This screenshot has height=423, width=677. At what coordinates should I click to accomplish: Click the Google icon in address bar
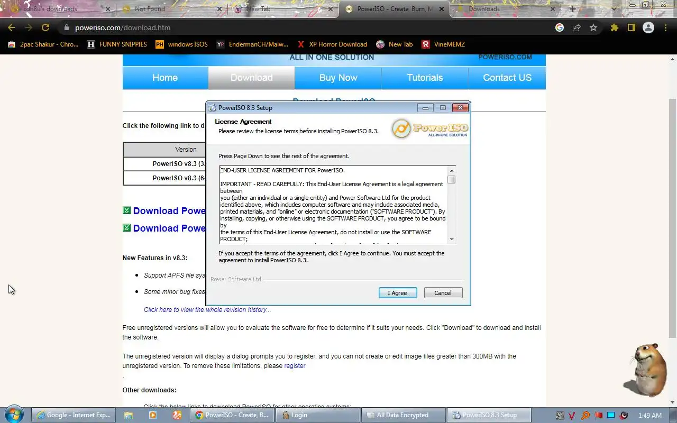point(560,27)
